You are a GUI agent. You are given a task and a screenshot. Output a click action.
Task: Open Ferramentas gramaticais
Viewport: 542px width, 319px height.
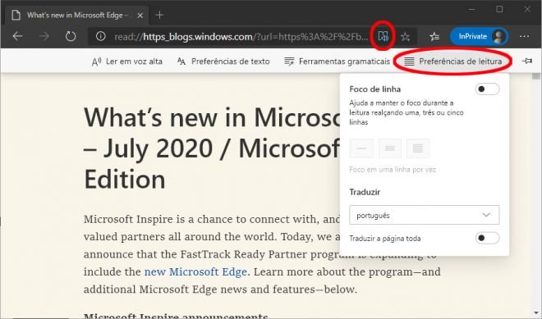(337, 62)
